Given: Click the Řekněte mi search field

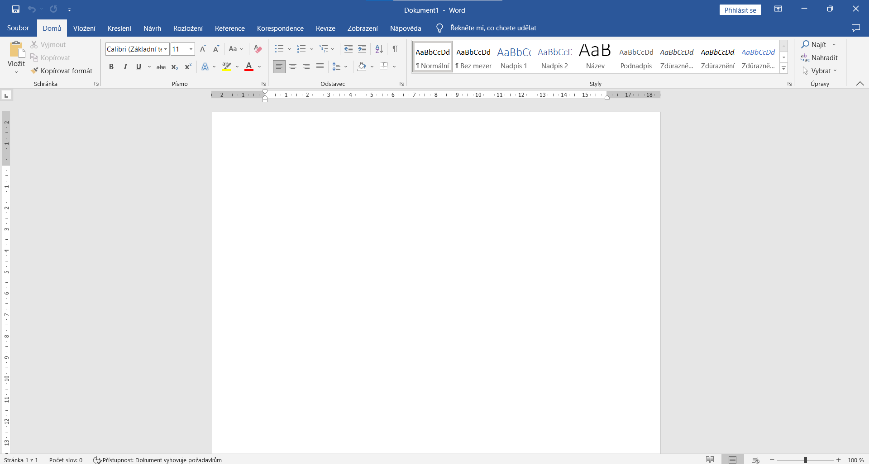Looking at the screenshot, I should pos(493,28).
